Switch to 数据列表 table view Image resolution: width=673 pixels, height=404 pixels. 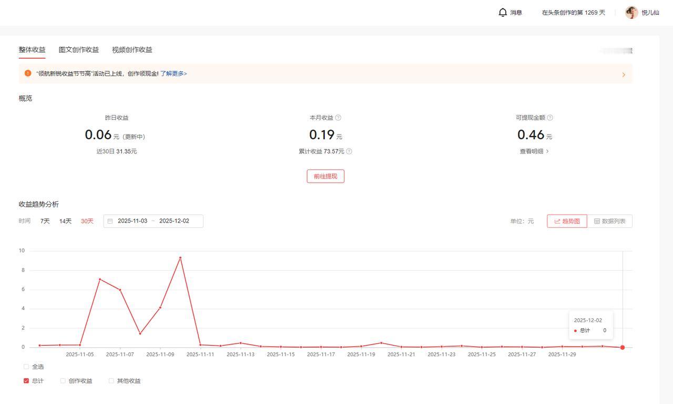coord(610,221)
